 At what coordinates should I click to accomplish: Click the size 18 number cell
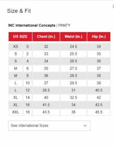27,112
